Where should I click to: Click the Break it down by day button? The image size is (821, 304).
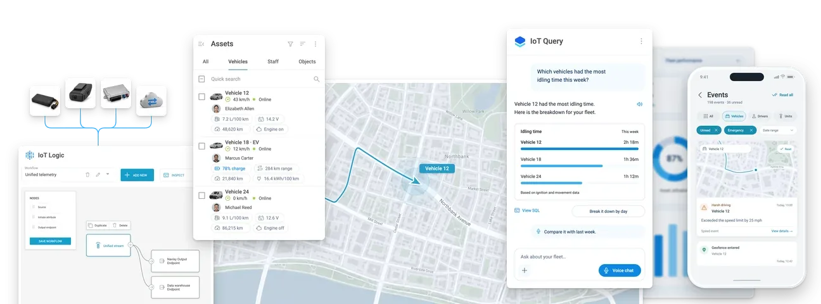tap(608, 212)
